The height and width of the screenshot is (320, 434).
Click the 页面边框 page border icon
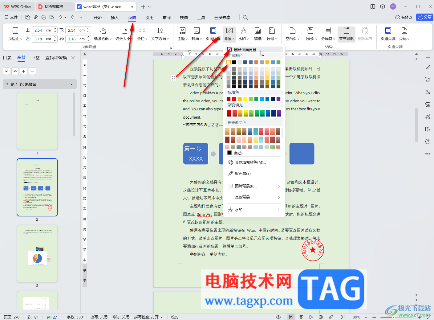[213, 34]
